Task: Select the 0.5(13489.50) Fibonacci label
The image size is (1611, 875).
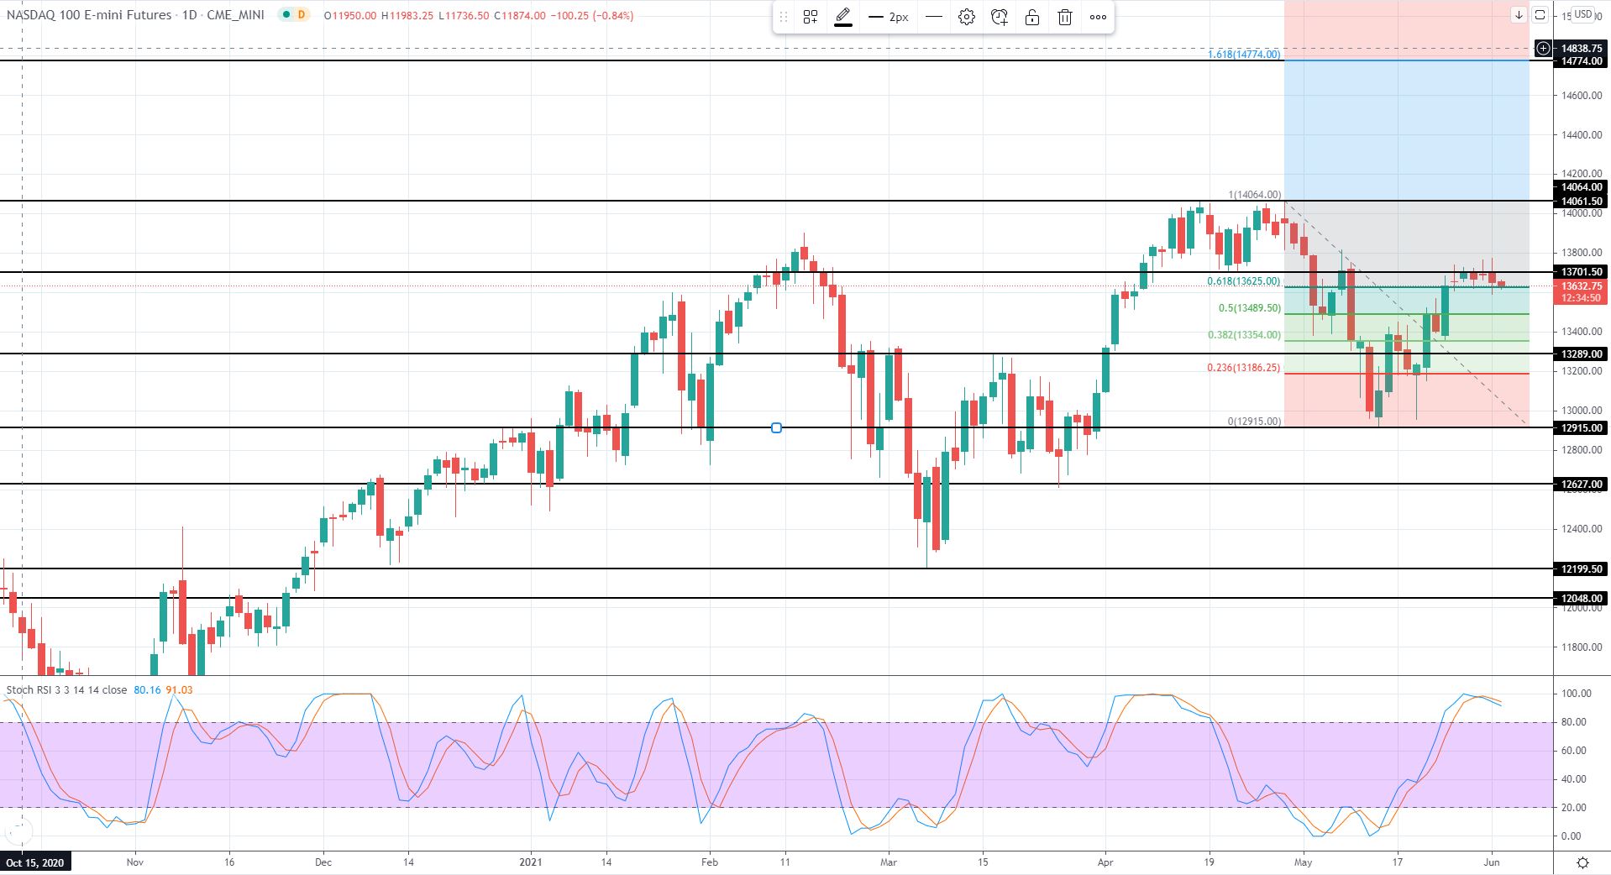Action: coord(1250,308)
